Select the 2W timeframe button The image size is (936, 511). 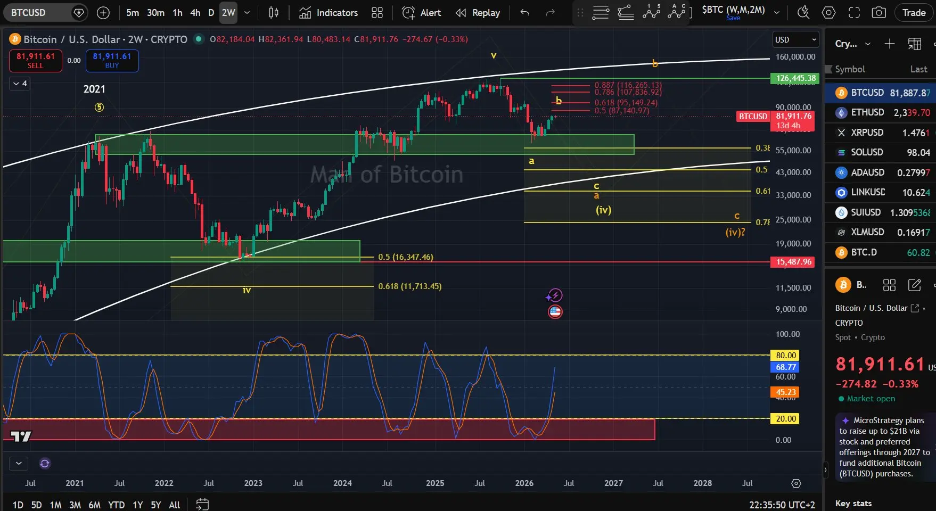[x=228, y=13]
